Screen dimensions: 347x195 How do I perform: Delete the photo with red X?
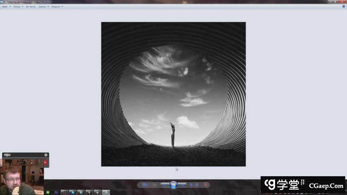pyautogui.click(x=205, y=185)
